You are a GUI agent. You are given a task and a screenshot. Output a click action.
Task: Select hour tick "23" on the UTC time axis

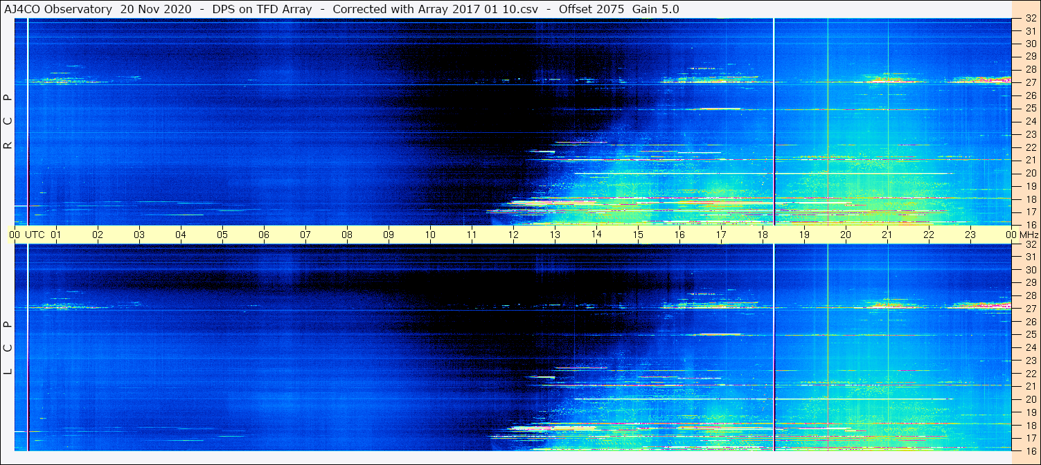click(970, 234)
